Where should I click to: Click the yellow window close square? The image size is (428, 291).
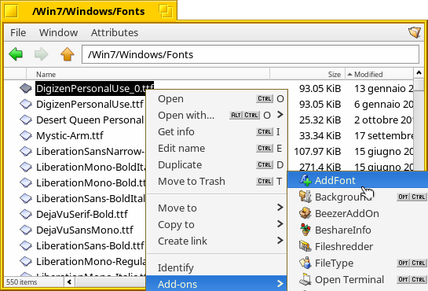[x=11, y=11]
